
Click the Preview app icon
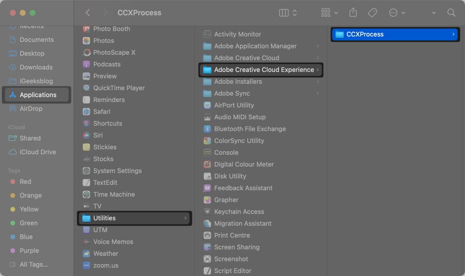point(86,76)
